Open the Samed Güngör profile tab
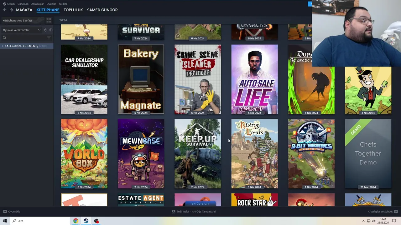The height and width of the screenshot is (225, 401). 102,10
